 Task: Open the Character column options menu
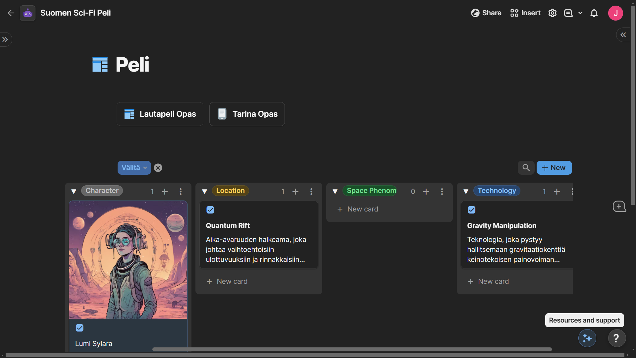[x=181, y=192]
